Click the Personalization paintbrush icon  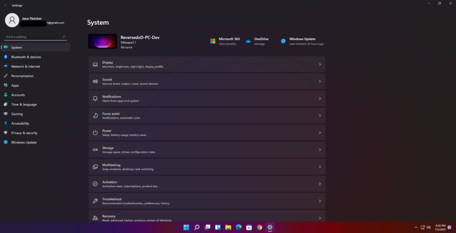pyautogui.click(x=5, y=76)
